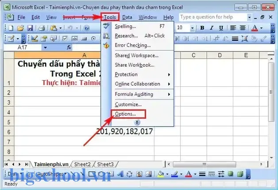The height and width of the screenshot is (190, 278).
Task: Open the AutoShapes dropdown menu
Action: click(x=52, y=174)
